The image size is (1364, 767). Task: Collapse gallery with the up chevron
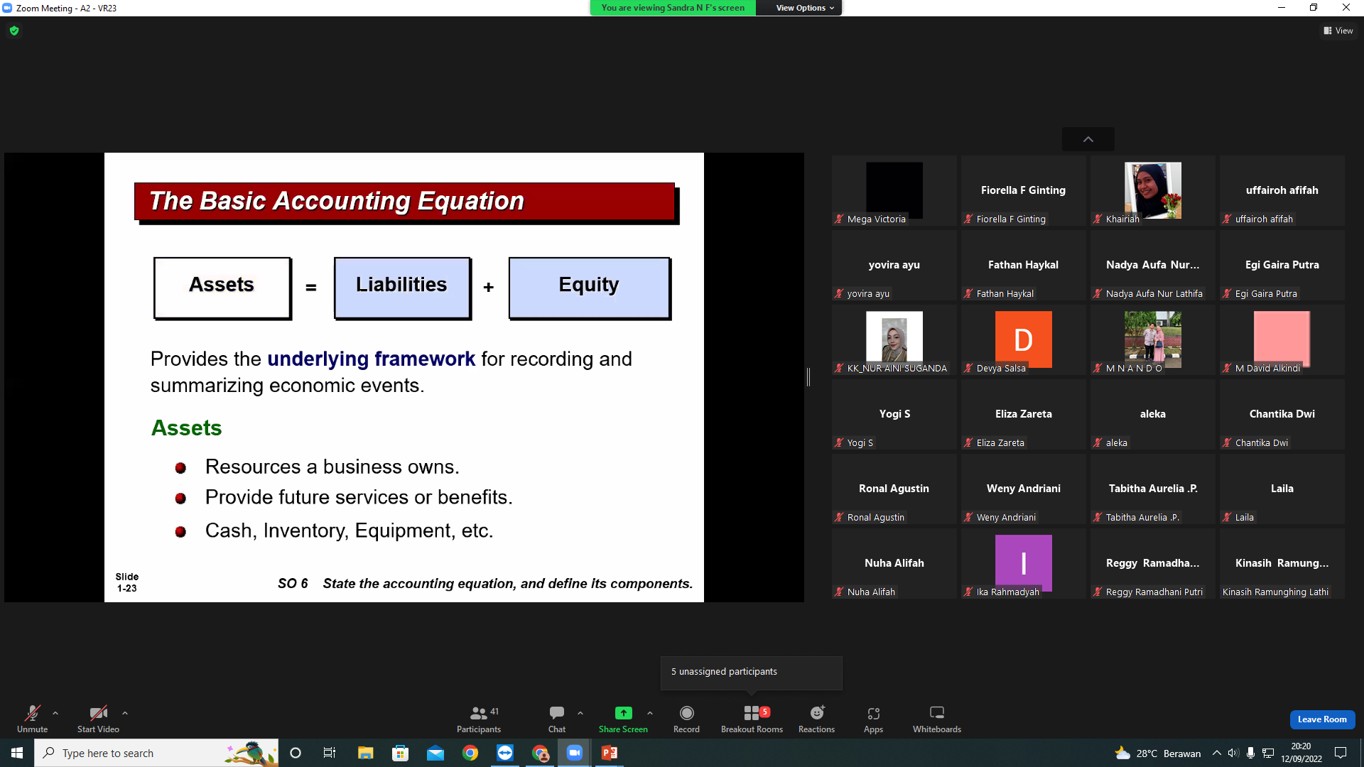[x=1088, y=139]
